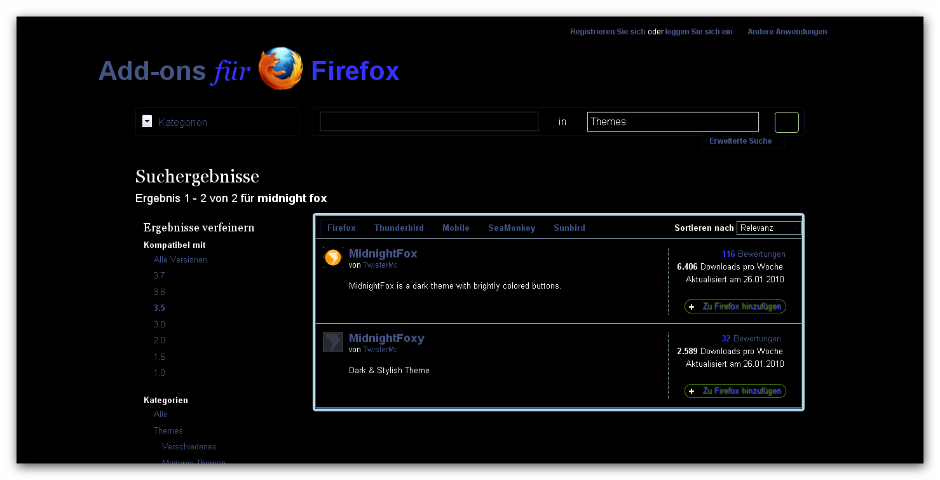
Task: Click the text 'Dark & Stylish Theme'
Action: 389,371
